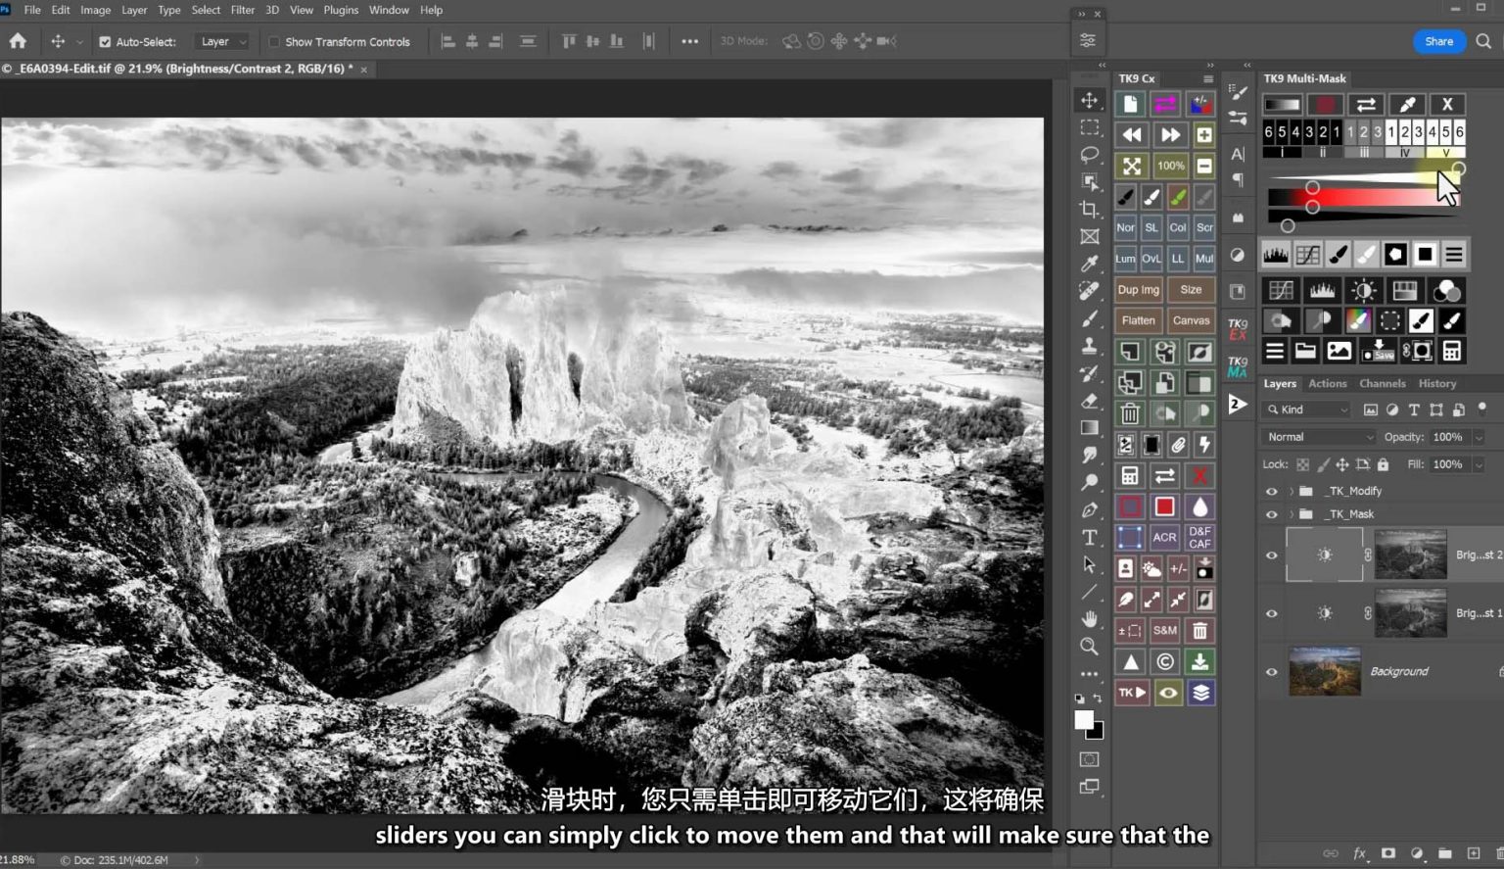The height and width of the screenshot is (869, 1504).
Task: Select the Horizontal Type tool
Action: (1089, 537)
